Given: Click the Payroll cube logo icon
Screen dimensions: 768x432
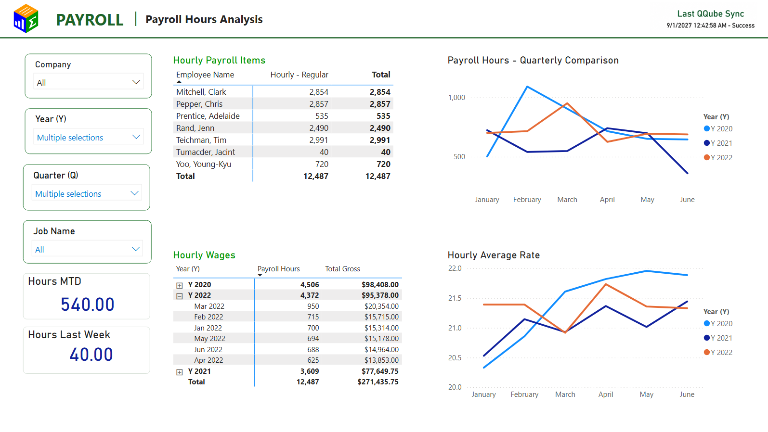Looking at the screenshot, I should pyautogui.click(x=26, y=18).
